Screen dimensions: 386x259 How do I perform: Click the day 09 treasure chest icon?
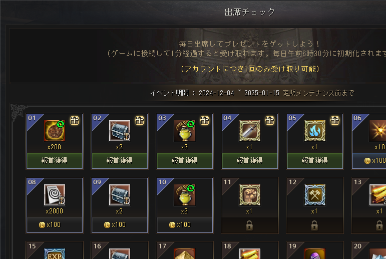click(x=120, y=195)
